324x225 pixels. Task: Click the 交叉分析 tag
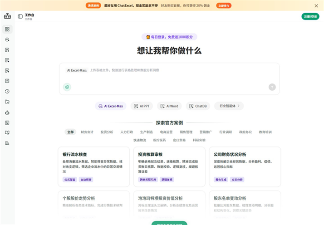point(237,180)
